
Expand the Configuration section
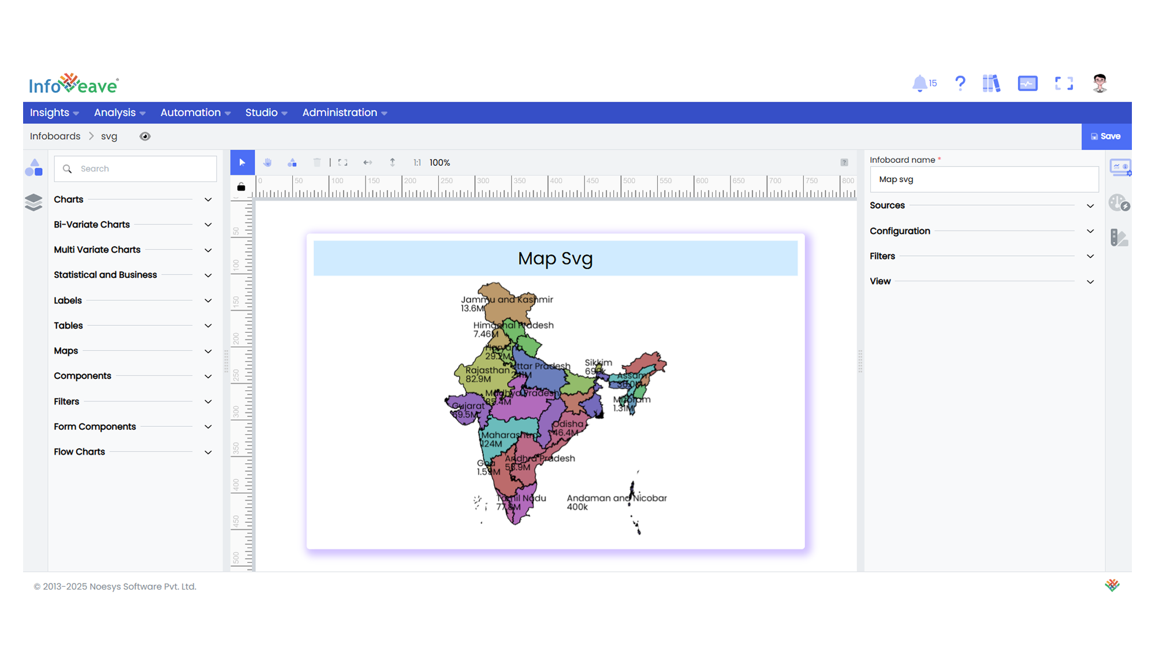[982, 231]
